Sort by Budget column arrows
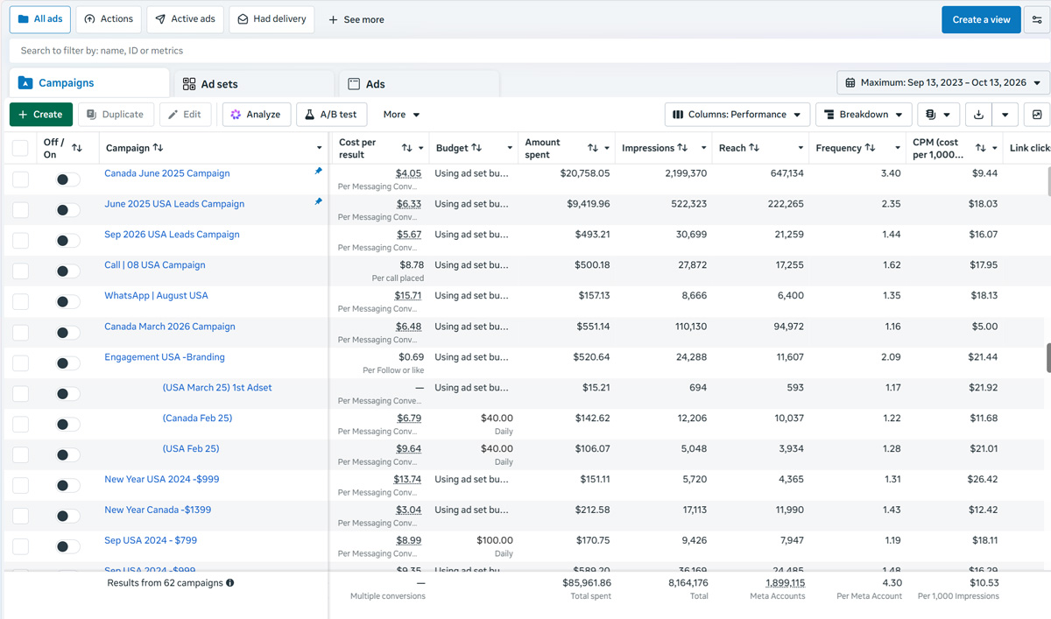 pyautogui.click(x=476, y=148)
